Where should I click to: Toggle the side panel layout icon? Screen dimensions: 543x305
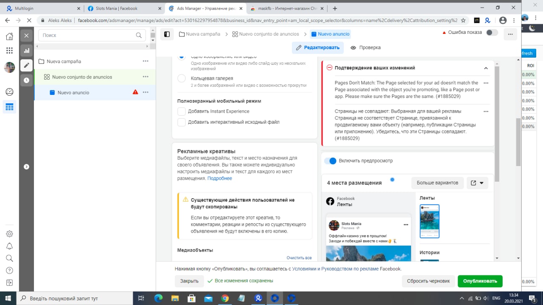pos(167,34)
